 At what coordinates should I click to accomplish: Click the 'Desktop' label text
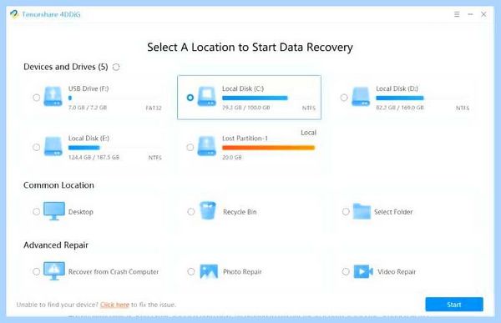pos(81,212)
